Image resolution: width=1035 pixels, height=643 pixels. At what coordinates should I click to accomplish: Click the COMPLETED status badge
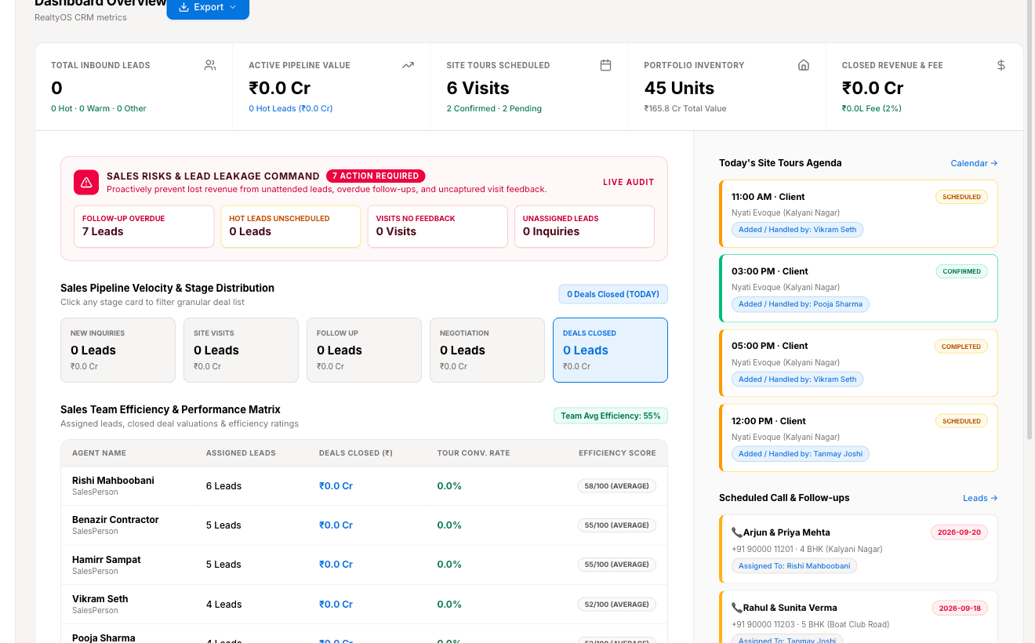[961, 346]
